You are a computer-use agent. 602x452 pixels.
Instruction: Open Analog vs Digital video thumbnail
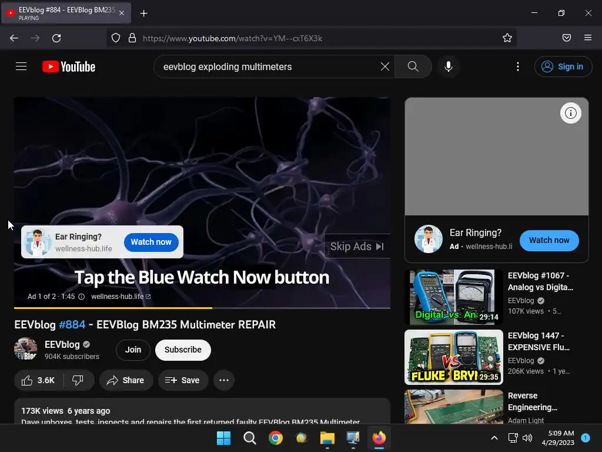tap(454, 297)
